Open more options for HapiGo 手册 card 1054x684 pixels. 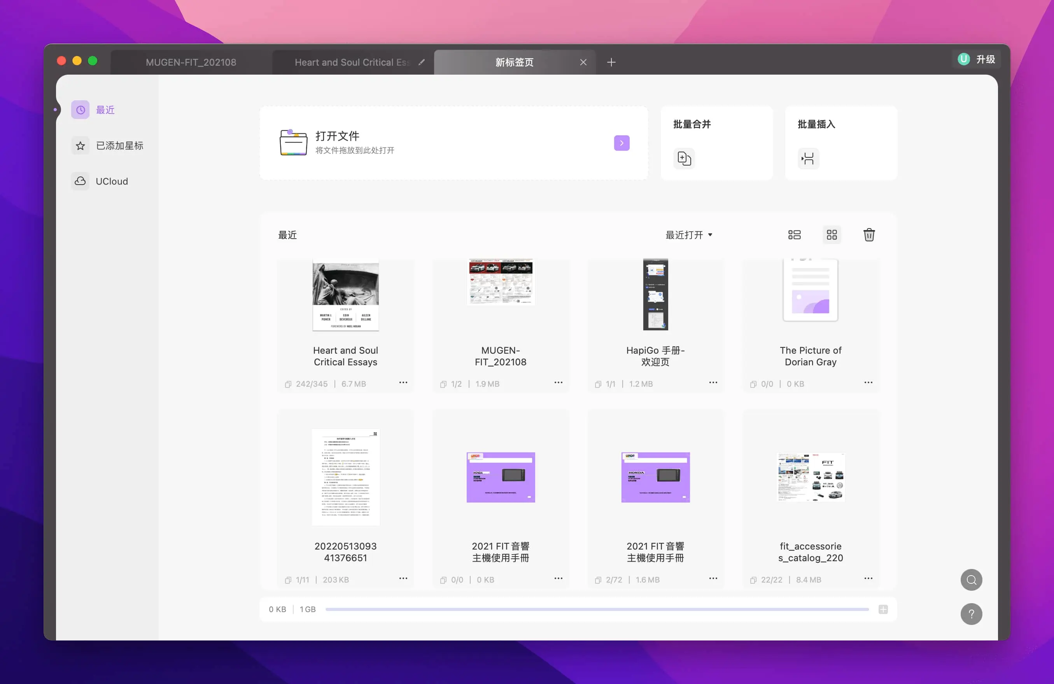tap(713, 382)
